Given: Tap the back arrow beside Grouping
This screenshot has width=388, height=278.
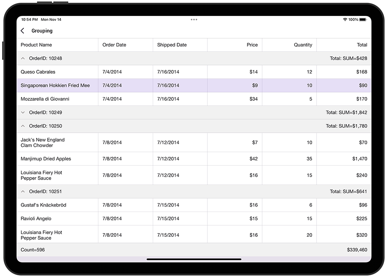Looking at the screenshot, I should pyautogui.click(x=23, y=31).
